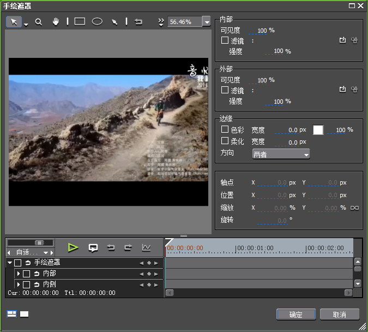This screenshot has height=332, width=368.
Task: Click the loop playback icon
Action: point(93,248)
